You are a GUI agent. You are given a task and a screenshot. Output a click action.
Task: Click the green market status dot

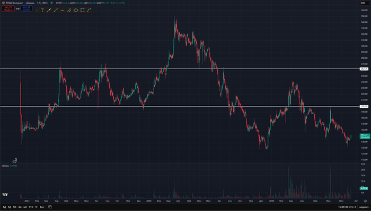tap(51, 3)
